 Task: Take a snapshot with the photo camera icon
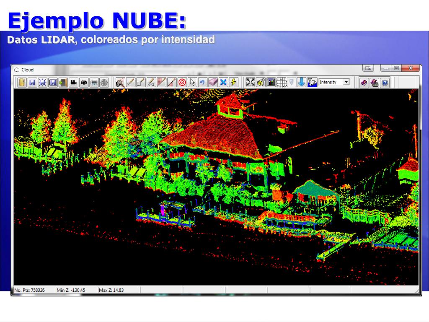(x=84, y=83)
